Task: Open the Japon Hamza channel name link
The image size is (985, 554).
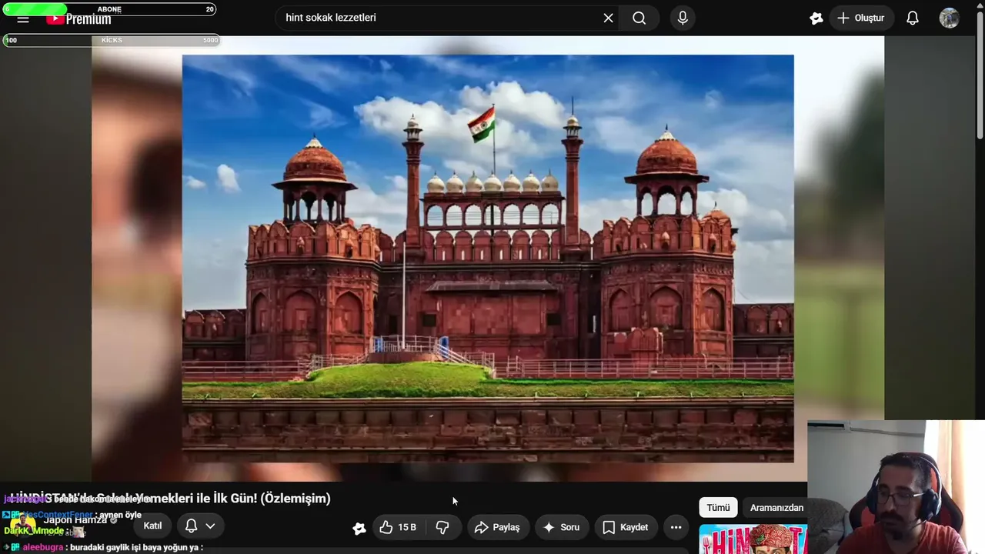Action: tap(75, 520)
